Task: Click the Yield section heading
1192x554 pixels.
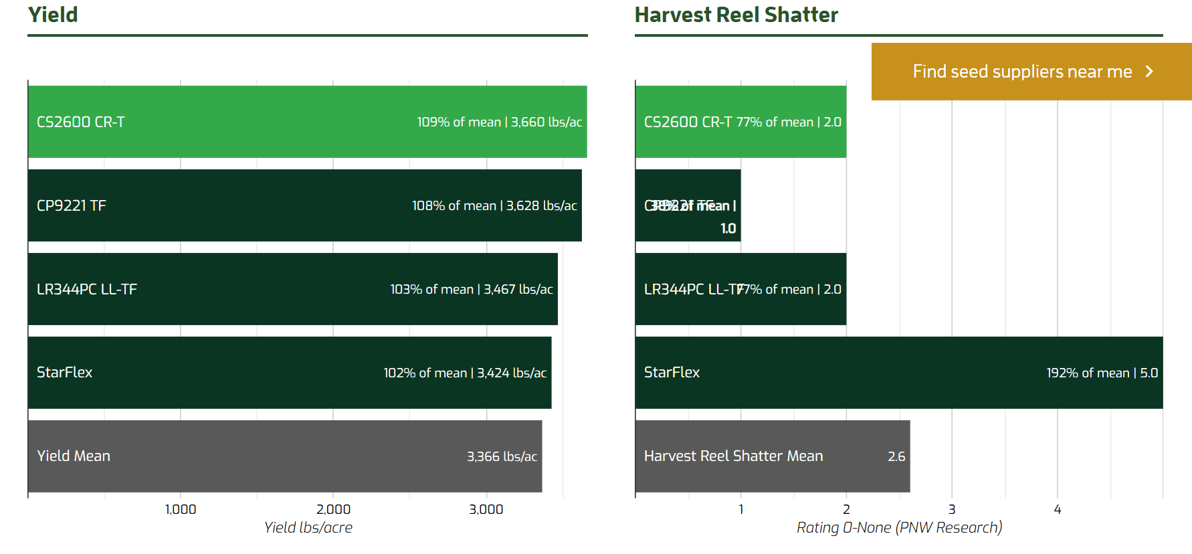Action: click(x=53, y=15)
